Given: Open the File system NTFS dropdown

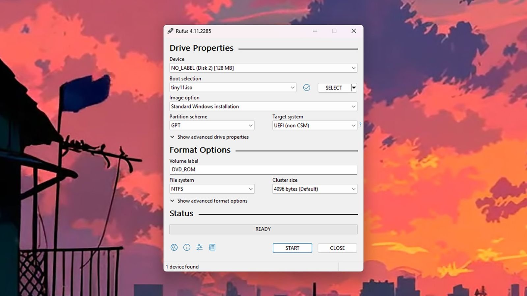Looking at the screenshot, I should (212, 189).
